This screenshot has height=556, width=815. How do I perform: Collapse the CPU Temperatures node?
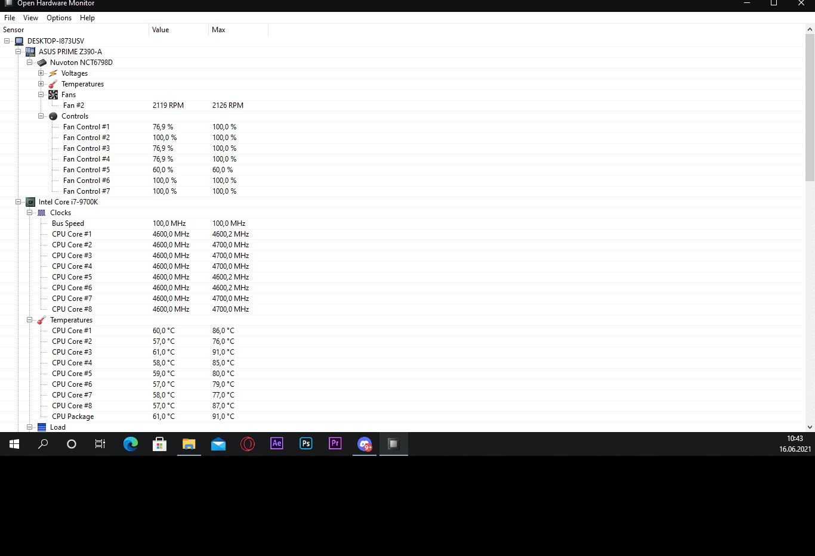(30, 320)
